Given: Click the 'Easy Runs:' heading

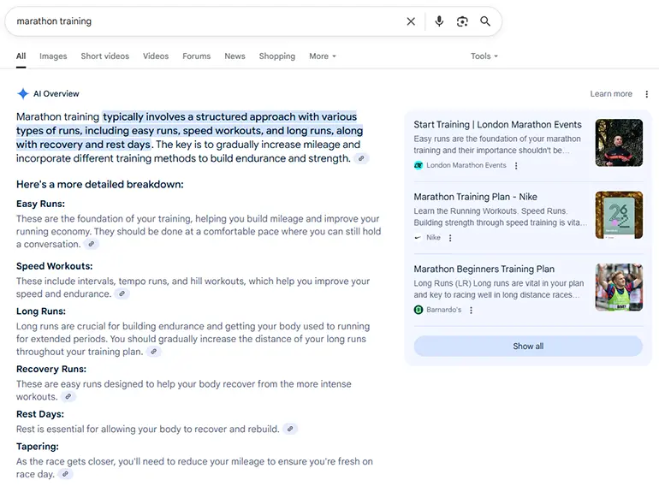Looking at the screenshot, I should [x=41, y=204].
